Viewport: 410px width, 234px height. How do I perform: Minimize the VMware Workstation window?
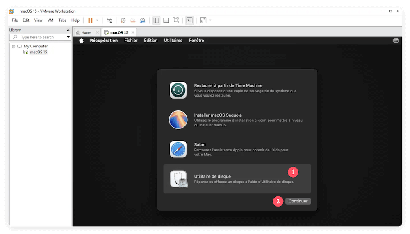pyautogui.click(x=383, y=11)
